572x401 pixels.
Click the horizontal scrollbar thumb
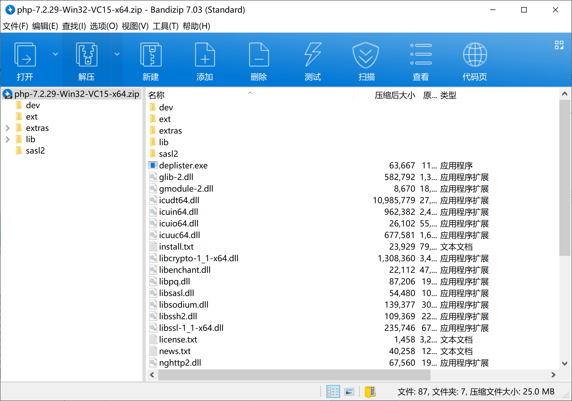(x=294, y=375)
